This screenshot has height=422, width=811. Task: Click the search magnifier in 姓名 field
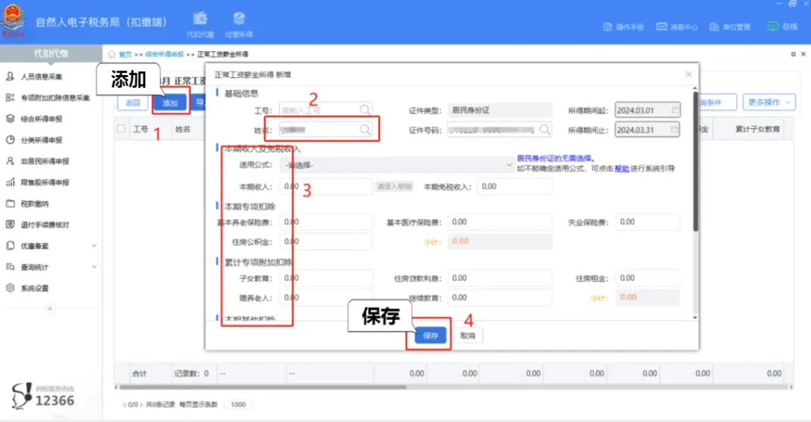tap(365, 130)
